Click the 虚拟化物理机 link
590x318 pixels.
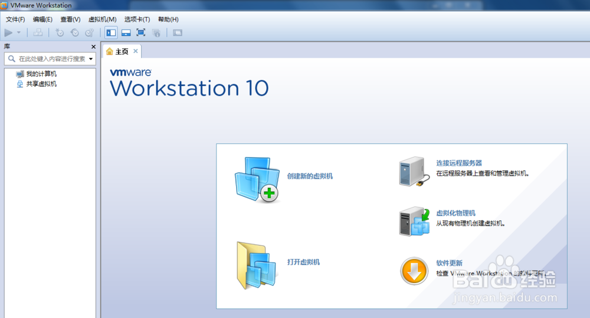coord(455,213)
